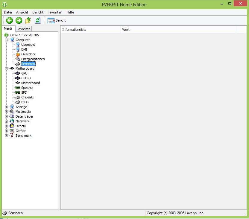Click the window resize grip in the corner
This screenshot has height=219, width=249.
245,214
